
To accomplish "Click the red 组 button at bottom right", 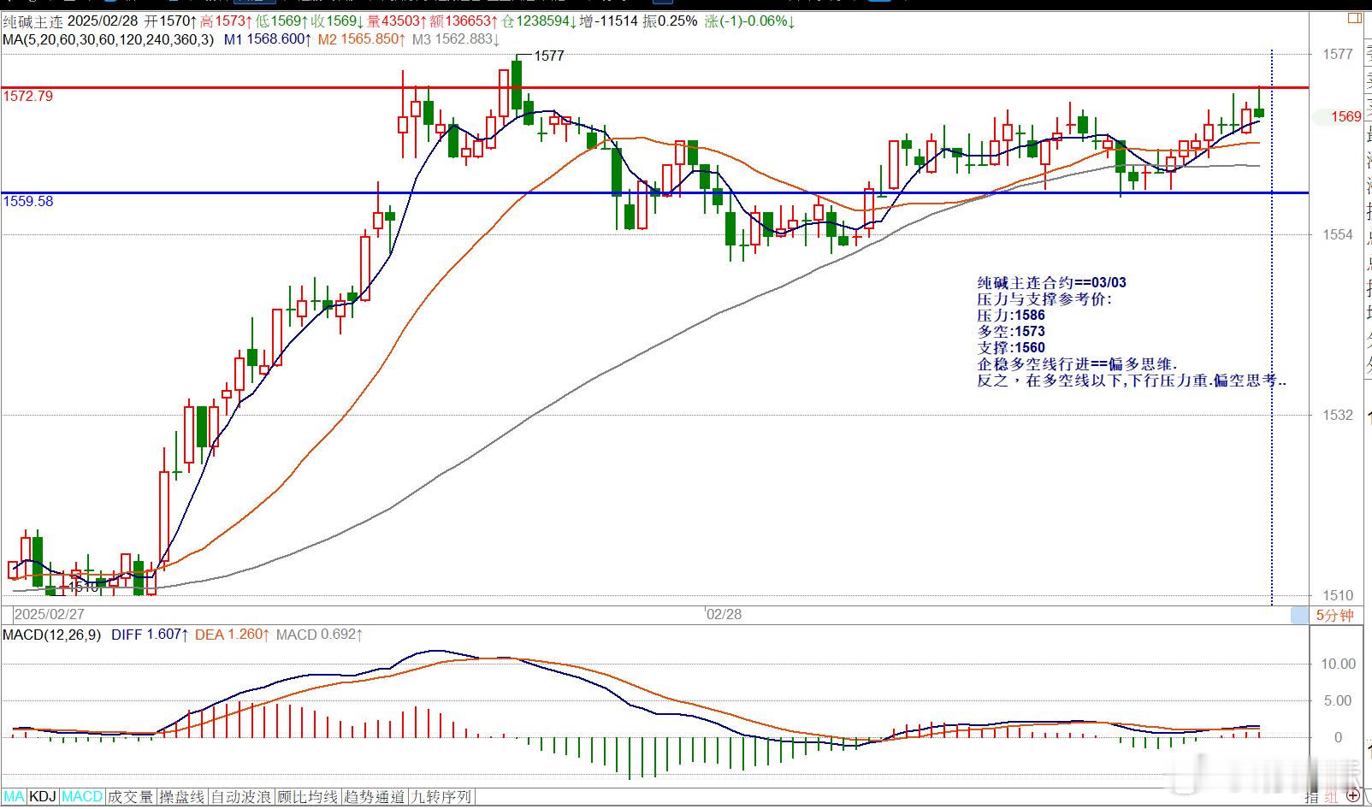I will (x=1332, y=798).
